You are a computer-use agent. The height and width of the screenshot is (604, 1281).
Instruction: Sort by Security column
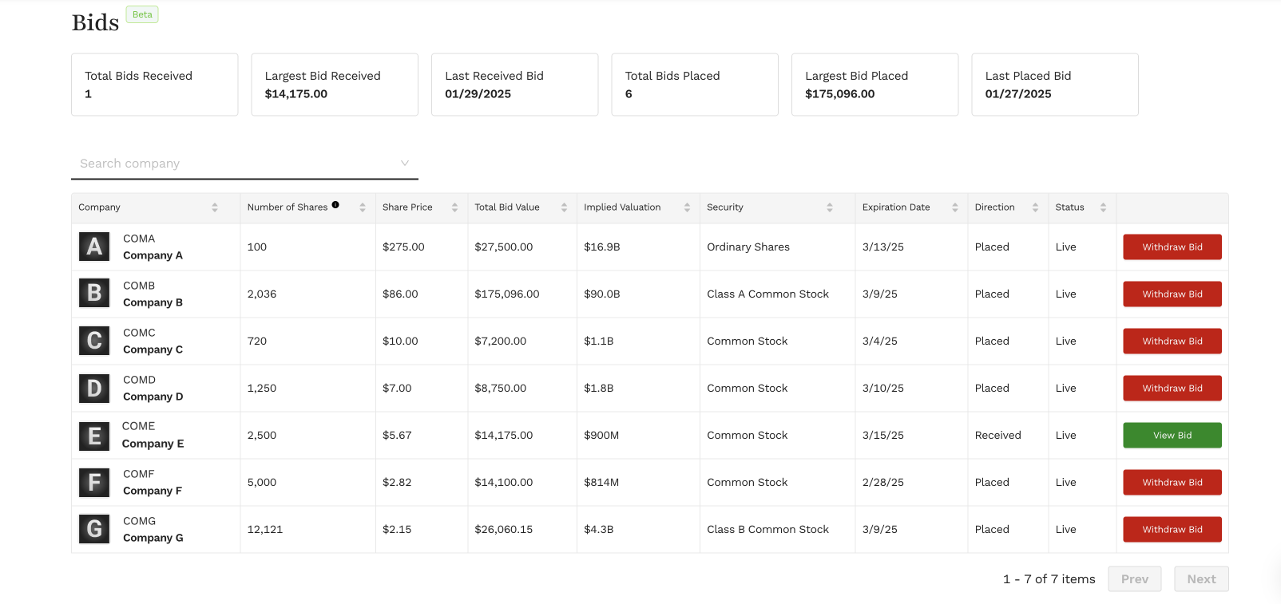point(830,207)
